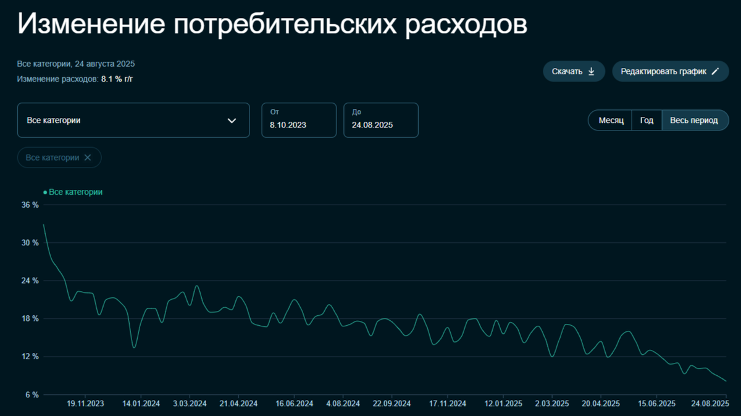Click the 30 % axis label
This screenshot has height=416, width=741.
[30, 243]
